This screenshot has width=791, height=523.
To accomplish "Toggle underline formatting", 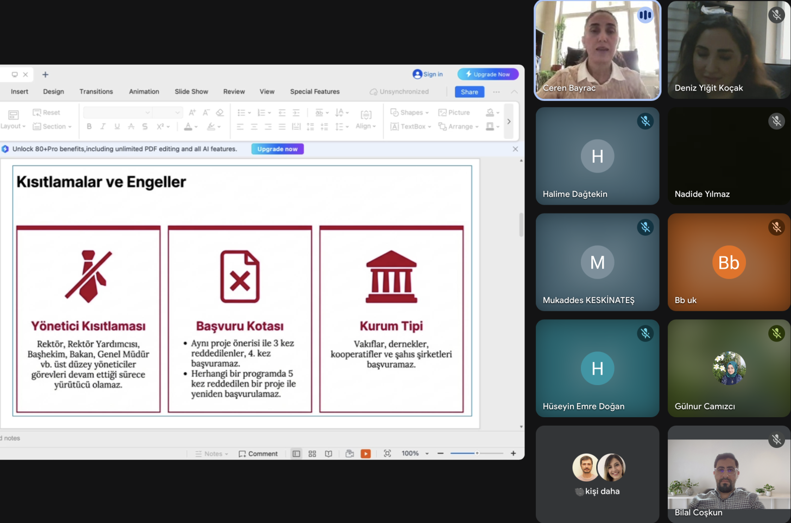I will coord(117,127).
